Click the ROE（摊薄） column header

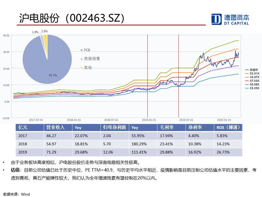(228, 128)
